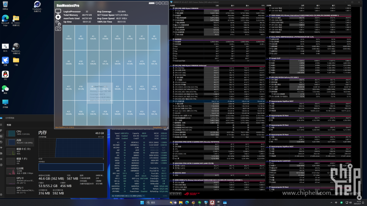The width and height of the screenshot is (367, 206).
Task: Select memtest cell #16 in the RunMemtestPro grid
Action: coord(154,62)
